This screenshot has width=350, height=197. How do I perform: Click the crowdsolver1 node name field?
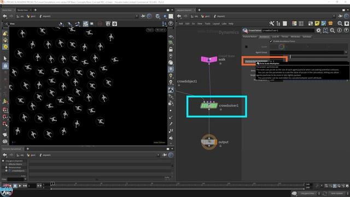(288, 31)
